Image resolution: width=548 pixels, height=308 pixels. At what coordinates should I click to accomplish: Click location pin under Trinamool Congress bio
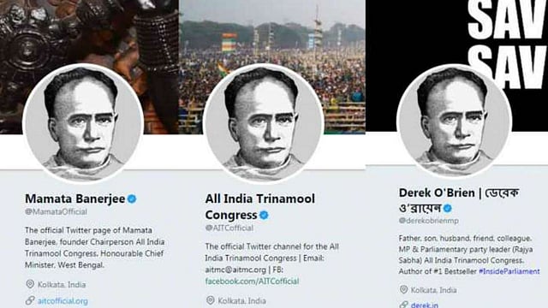coord(210,300)
